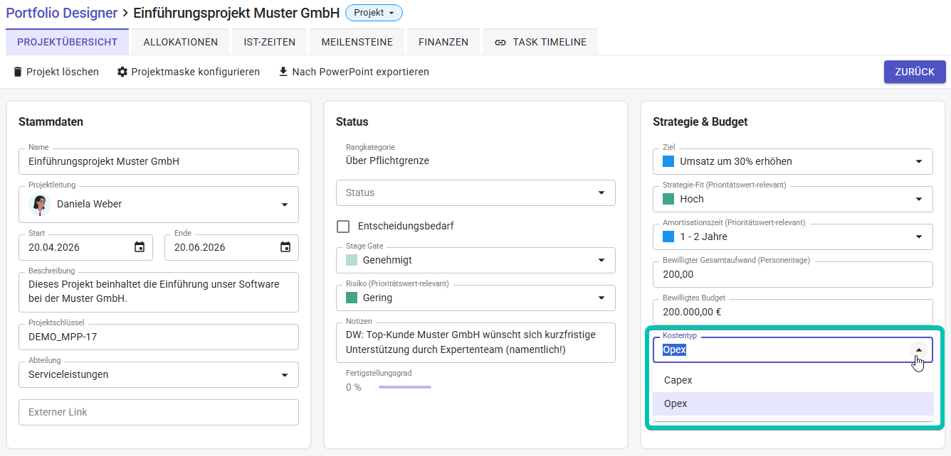Click the link icon on Task Timeline tab
The height and width of the screenshot is (456, 951).
click(x=500, y=42)
